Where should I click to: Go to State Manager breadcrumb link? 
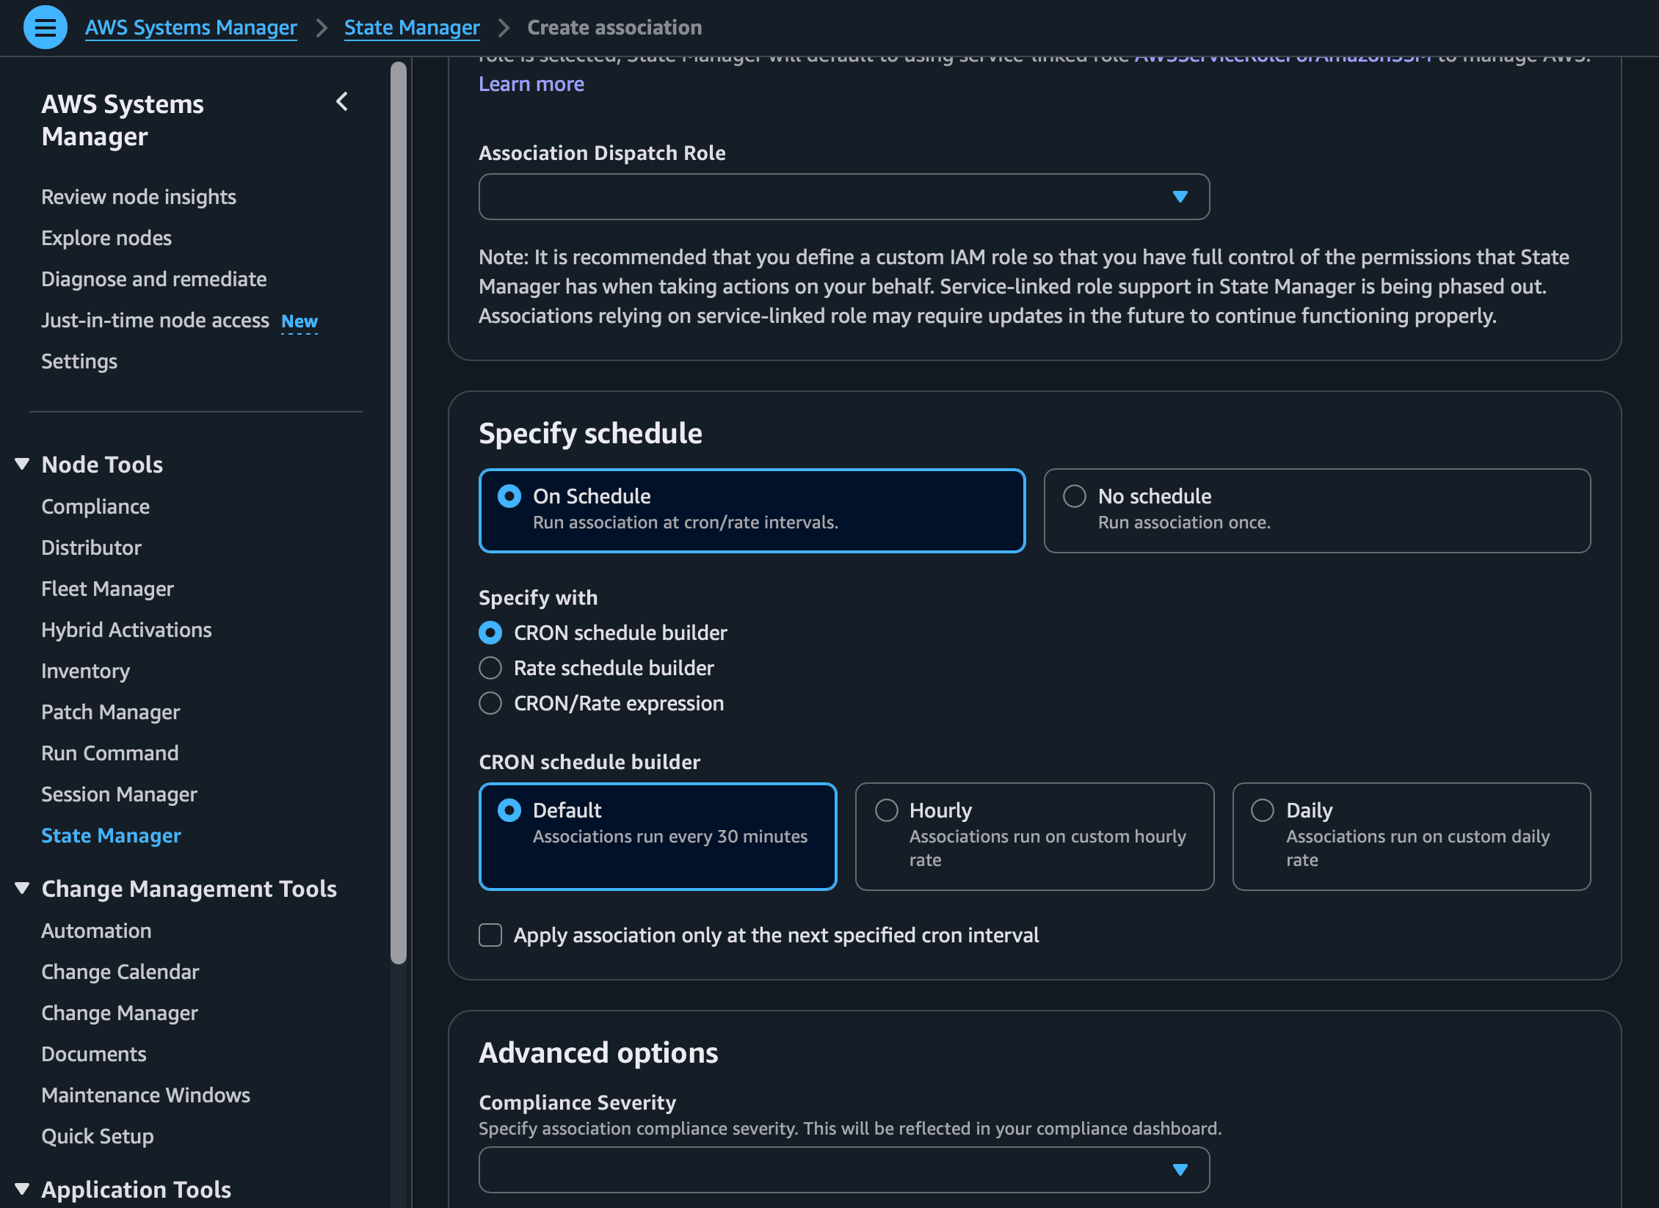412,27
